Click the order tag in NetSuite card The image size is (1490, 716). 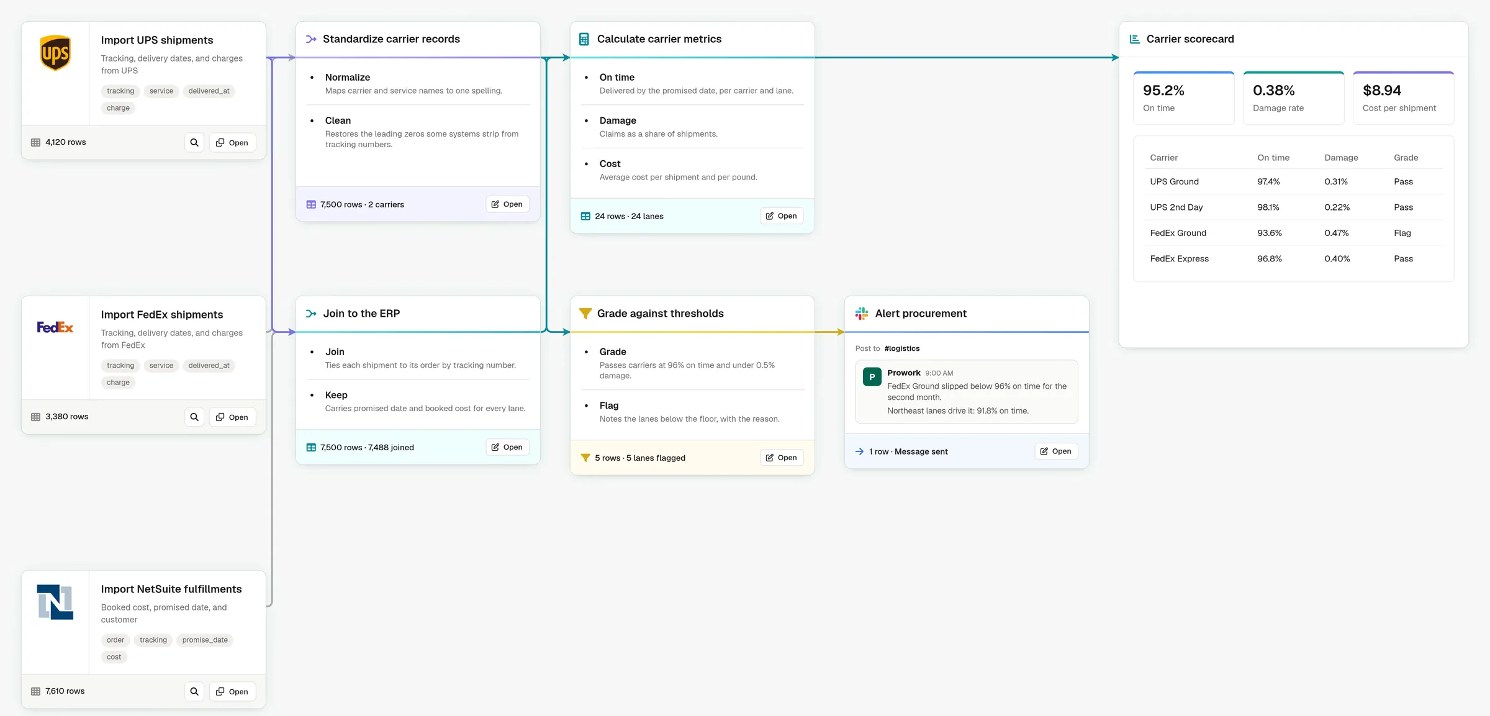coord(115,640)
